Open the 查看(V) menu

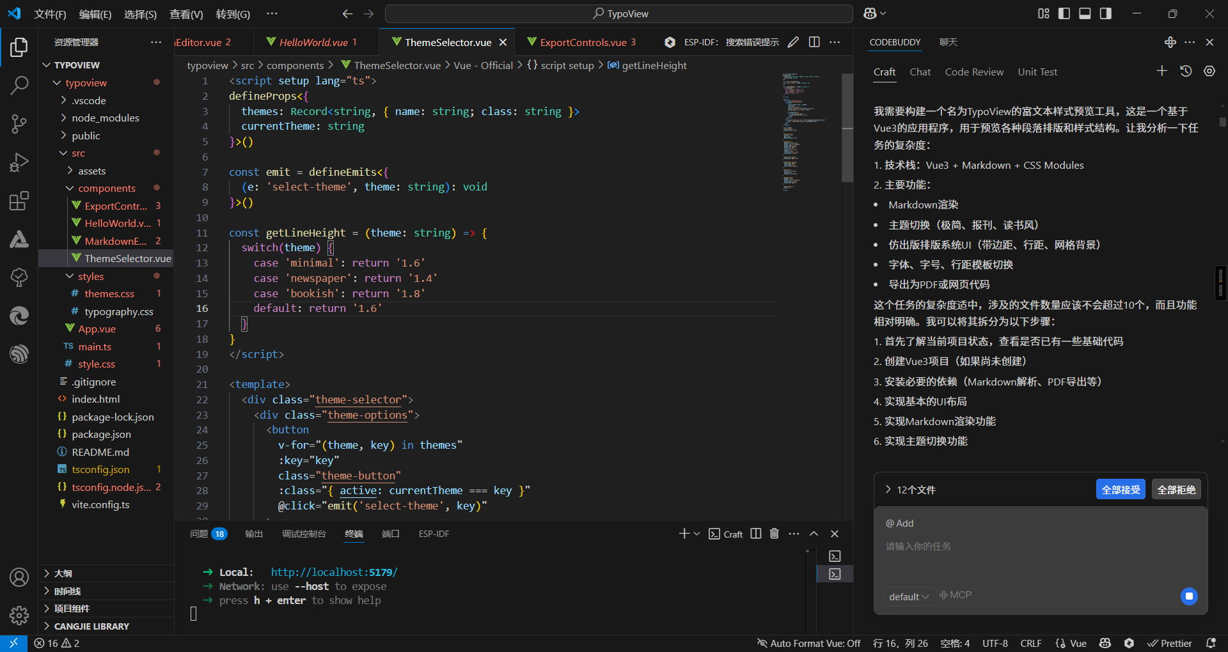(x=186, y=13)
